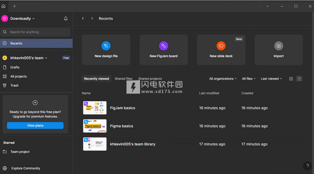Navigate back with left arrow
The image size is (314, 174).
click(x=83, y=18)
